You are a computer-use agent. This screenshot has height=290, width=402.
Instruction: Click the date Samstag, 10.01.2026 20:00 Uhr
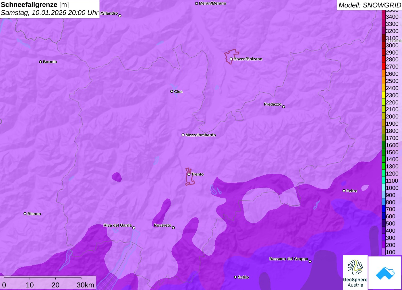pyautogui.click(x=50, y=13)
